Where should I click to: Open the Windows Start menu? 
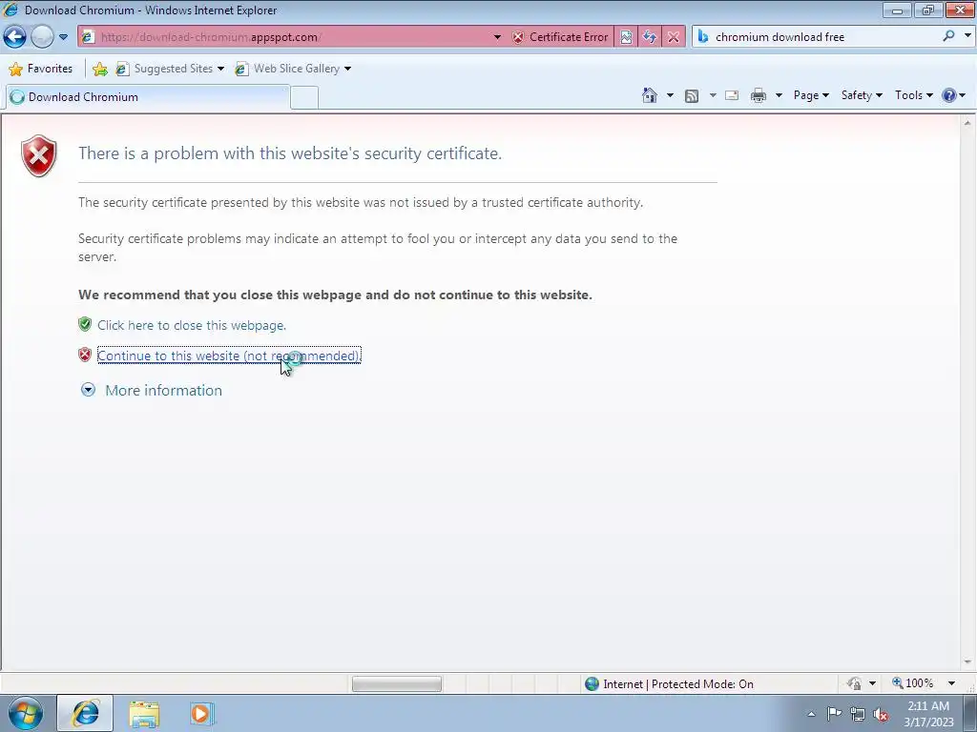[x=26, y=713]
